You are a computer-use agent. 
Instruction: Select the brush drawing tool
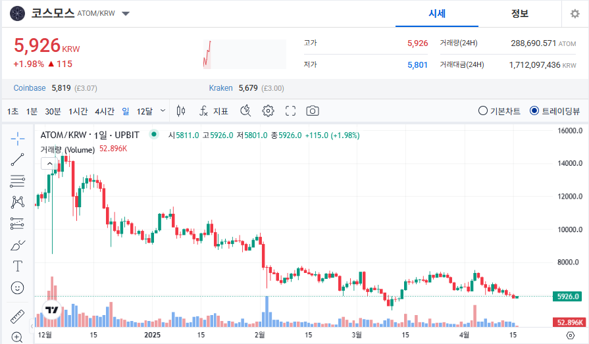pos(17,245)
